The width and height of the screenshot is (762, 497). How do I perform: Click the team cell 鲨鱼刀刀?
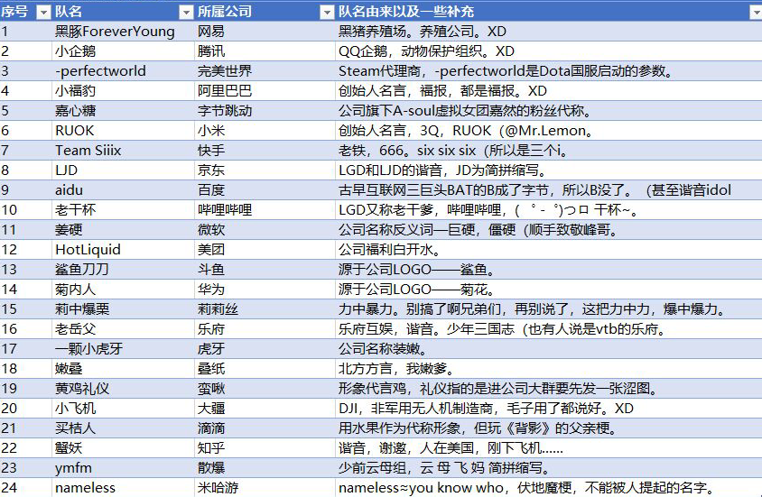pyautogui.click(x=123, y=270)
